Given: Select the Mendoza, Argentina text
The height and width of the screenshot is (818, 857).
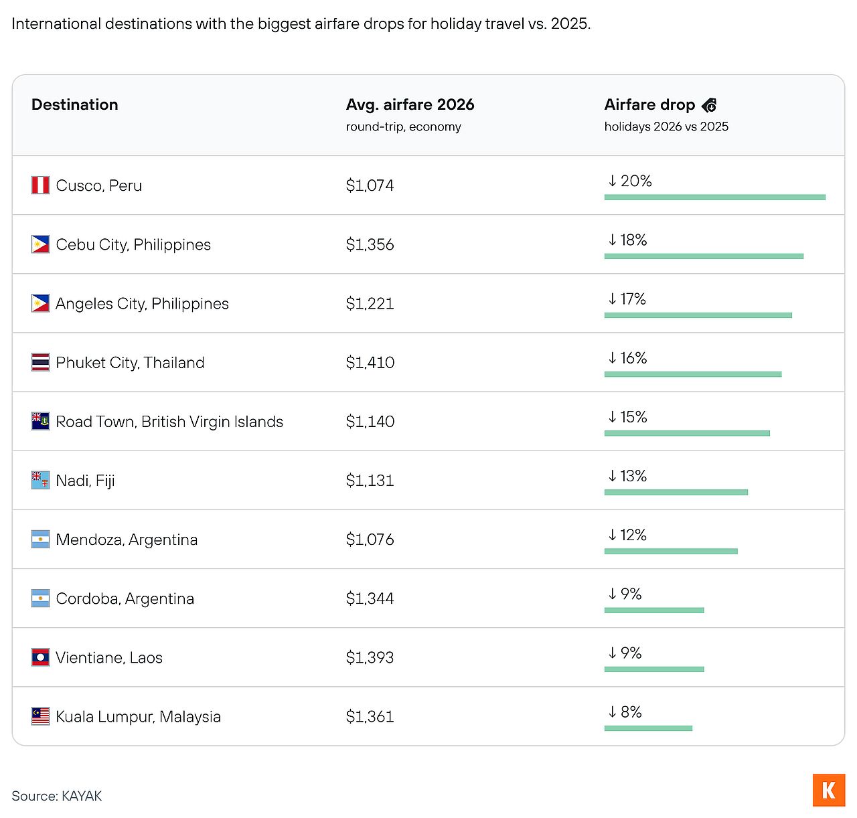Looking at the screenshot, I should pyautogui.click(x=127, y=540).
